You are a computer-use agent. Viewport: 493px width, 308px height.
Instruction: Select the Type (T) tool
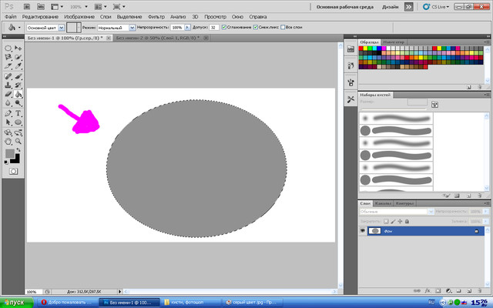(18, 113)
